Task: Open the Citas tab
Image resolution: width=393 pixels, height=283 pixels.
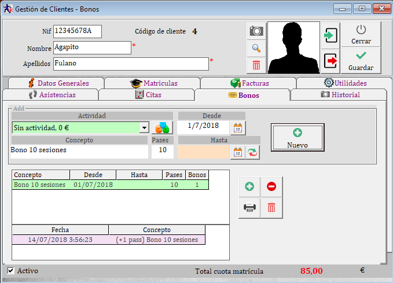Action: tap(146, 95)
